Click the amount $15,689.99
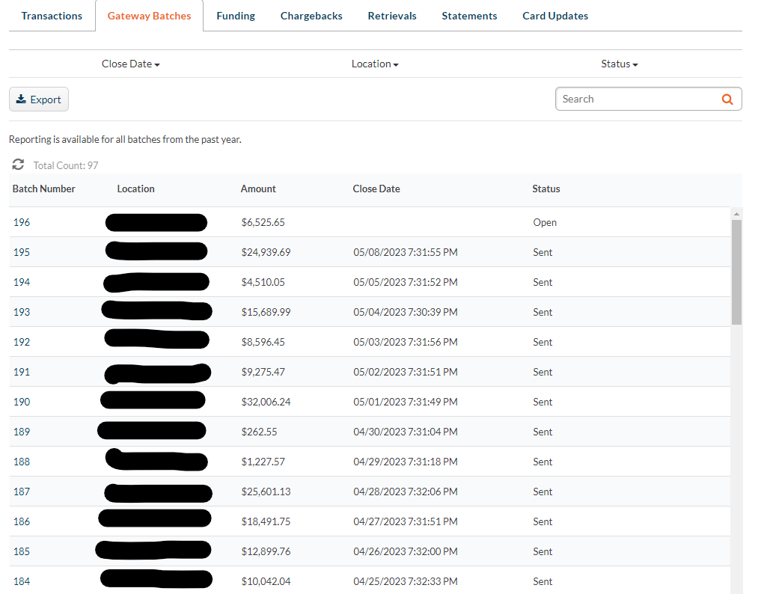The image size is (767, 594). 266,312
